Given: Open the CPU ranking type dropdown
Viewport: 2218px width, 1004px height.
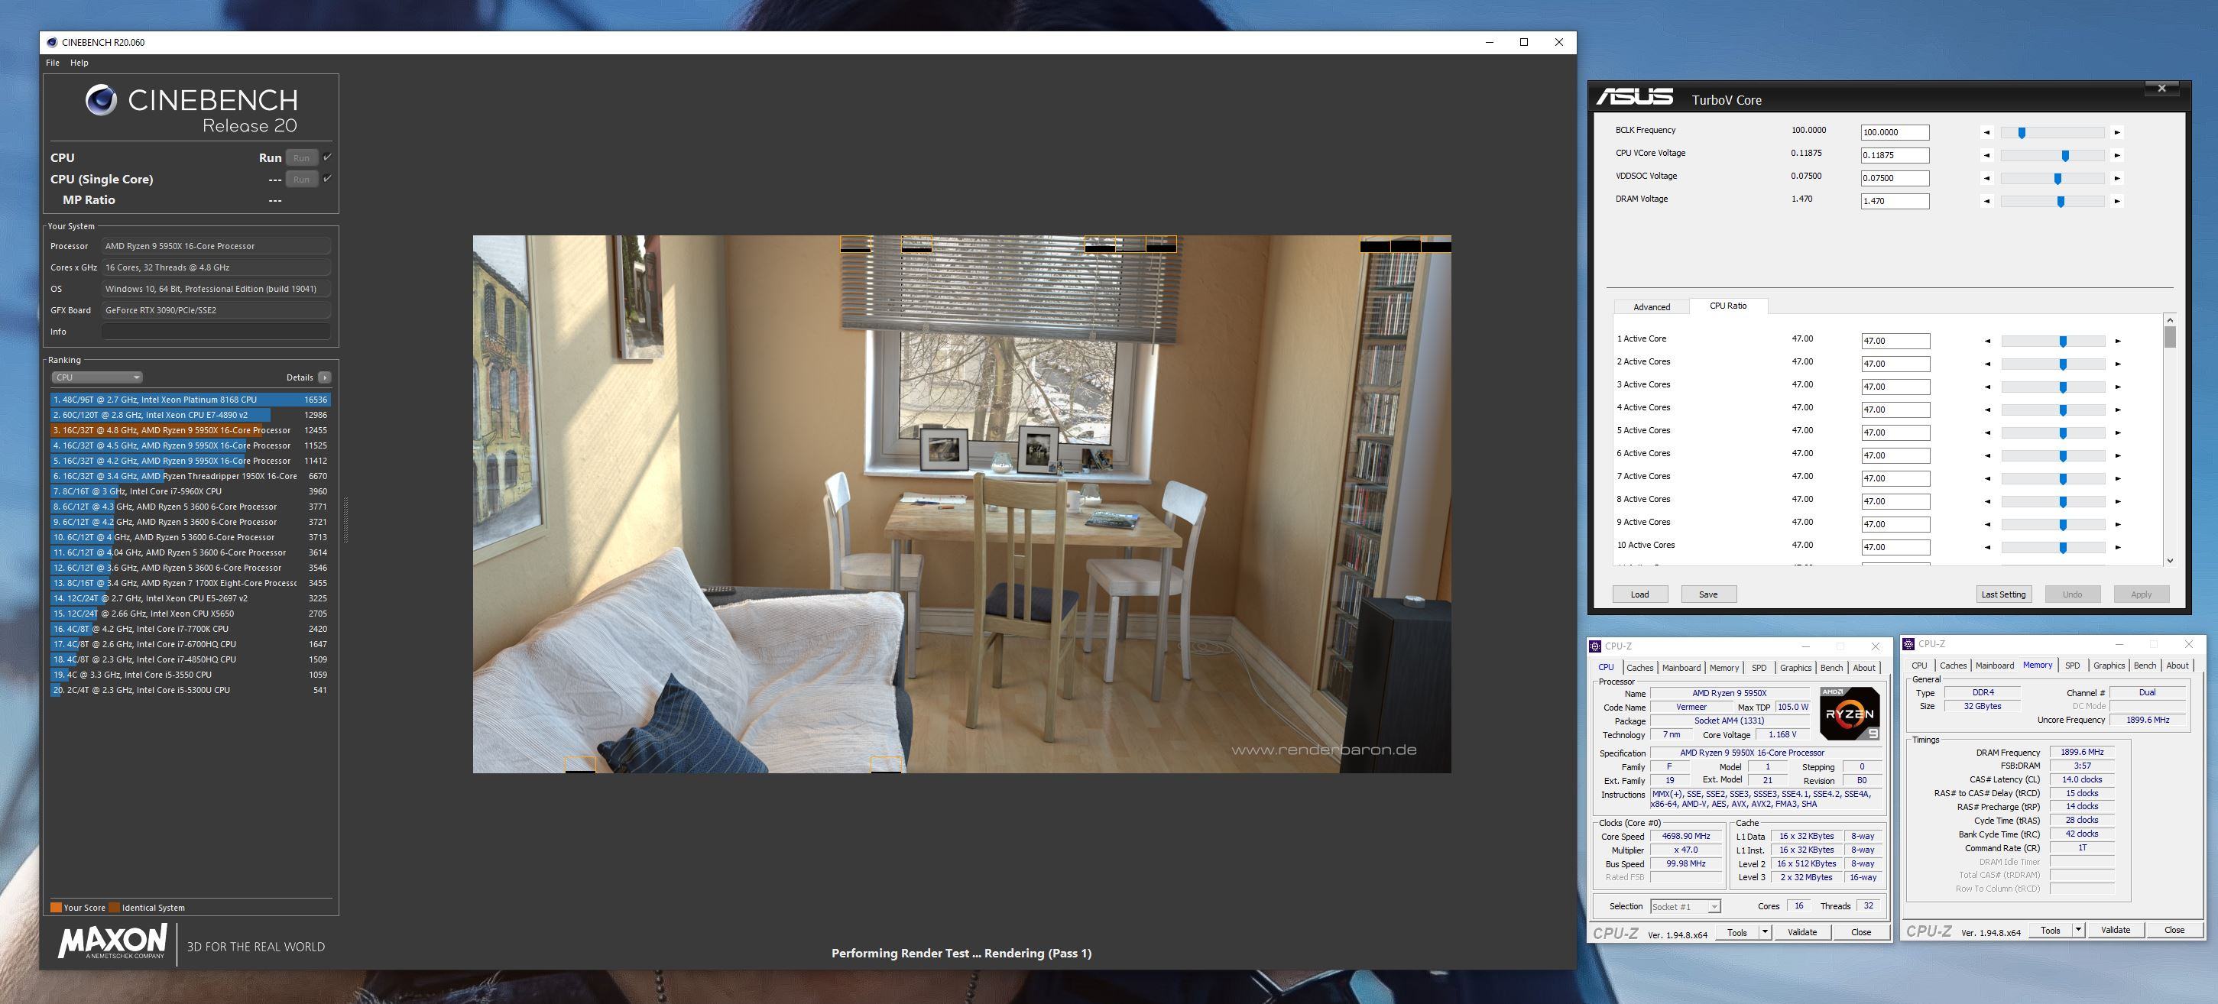Looking at the screenshot, I should [96, 377].
